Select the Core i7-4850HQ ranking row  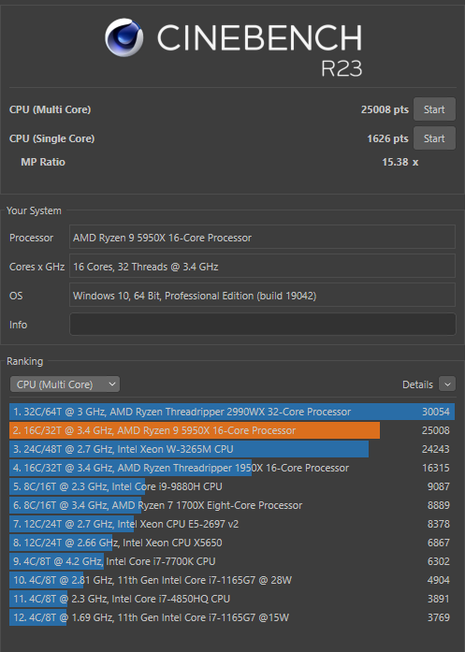tap(232, 599)
